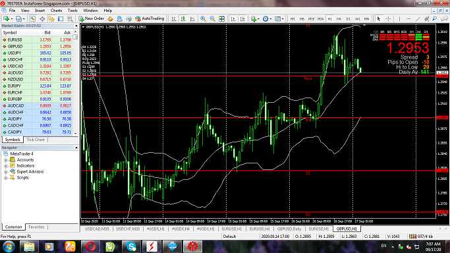Open the search magnifier icon
450x253 pixels.
pos(435,18)
